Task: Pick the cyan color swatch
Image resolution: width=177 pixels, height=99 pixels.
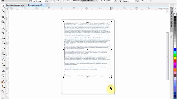Action: [175, 52]
